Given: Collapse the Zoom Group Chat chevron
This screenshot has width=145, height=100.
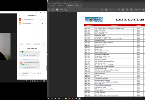Looking at the screenshot, I should coord(20,49).
